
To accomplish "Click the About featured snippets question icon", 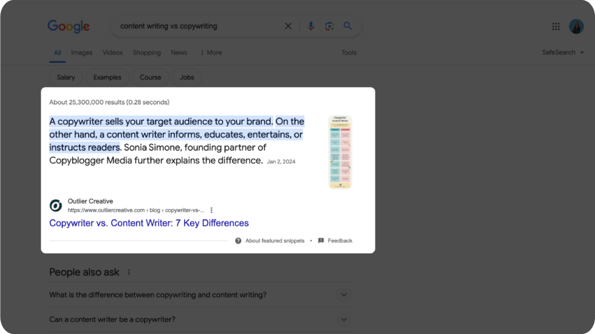I will (238, 241).
